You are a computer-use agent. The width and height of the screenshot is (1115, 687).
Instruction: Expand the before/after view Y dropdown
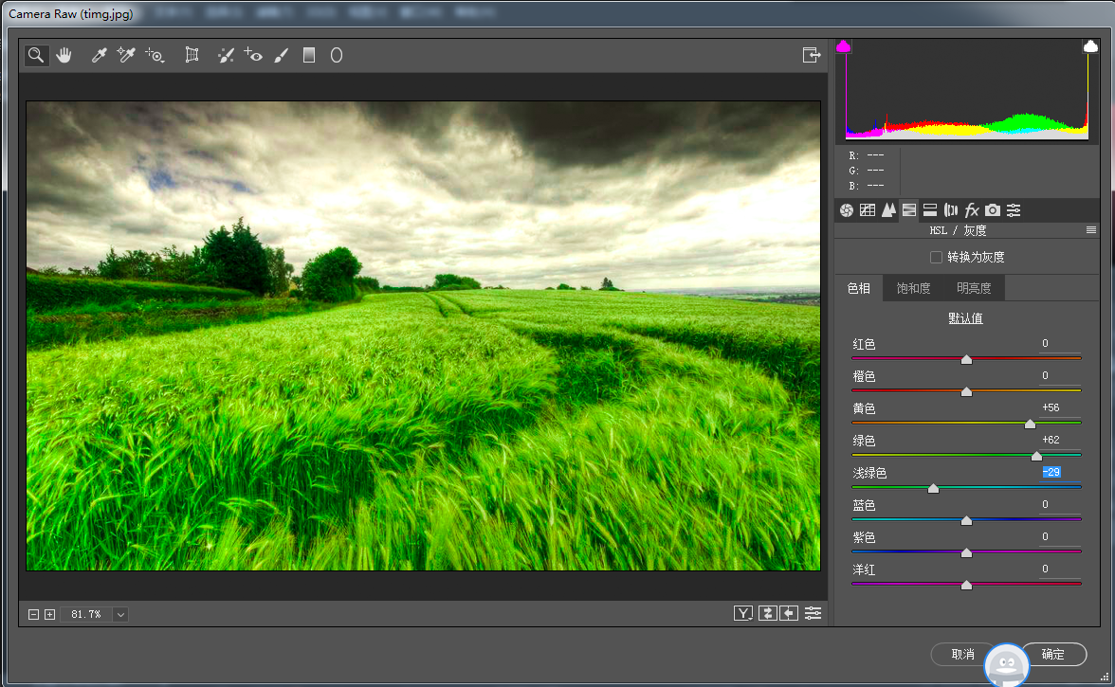[743, 614]
